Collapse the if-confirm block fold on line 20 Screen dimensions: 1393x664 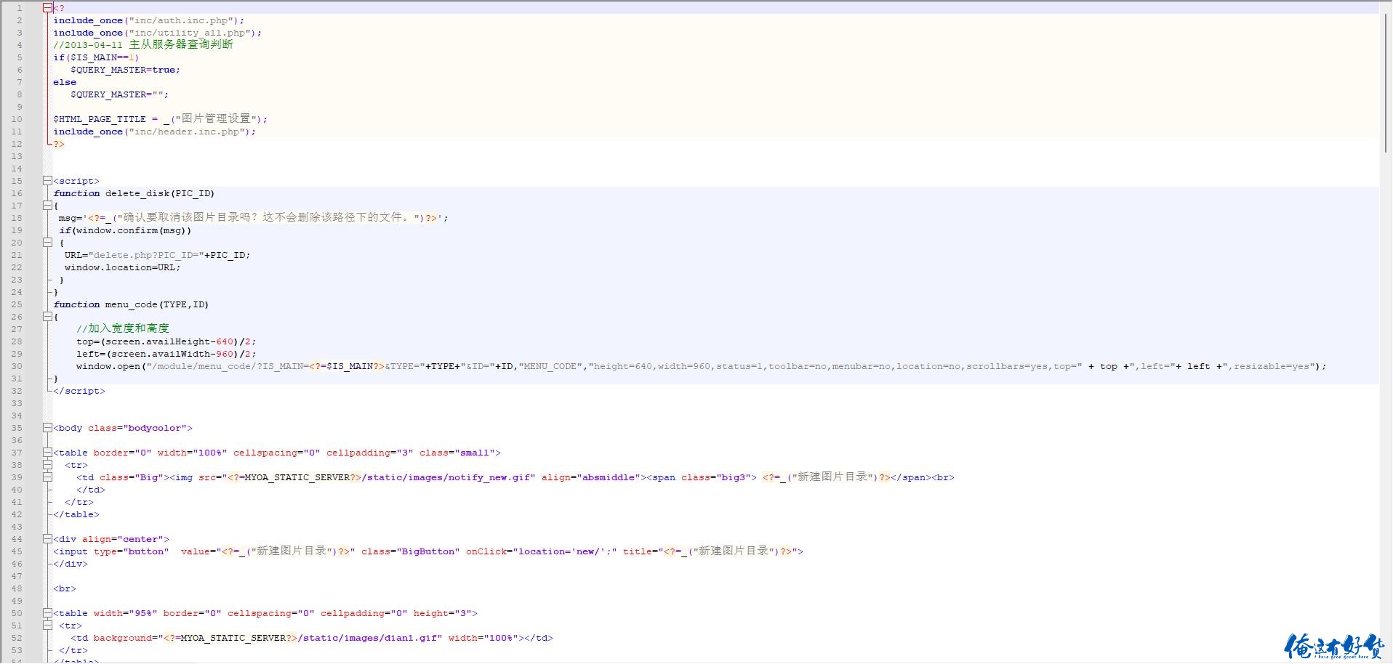click(47, 243)
